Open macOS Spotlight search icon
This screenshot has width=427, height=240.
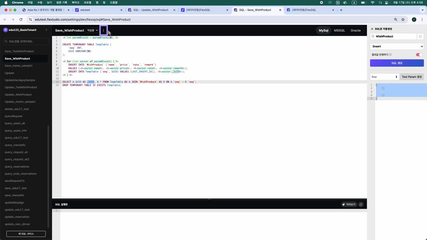coord(380,3)
